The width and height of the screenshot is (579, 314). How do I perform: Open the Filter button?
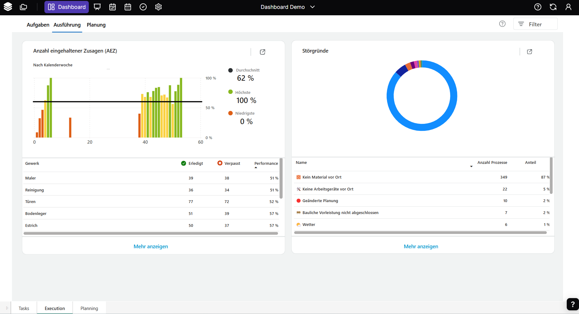(535, 24)
